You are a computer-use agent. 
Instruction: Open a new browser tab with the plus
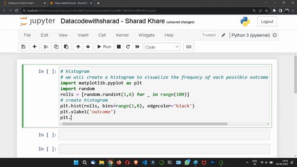(98, 3)
